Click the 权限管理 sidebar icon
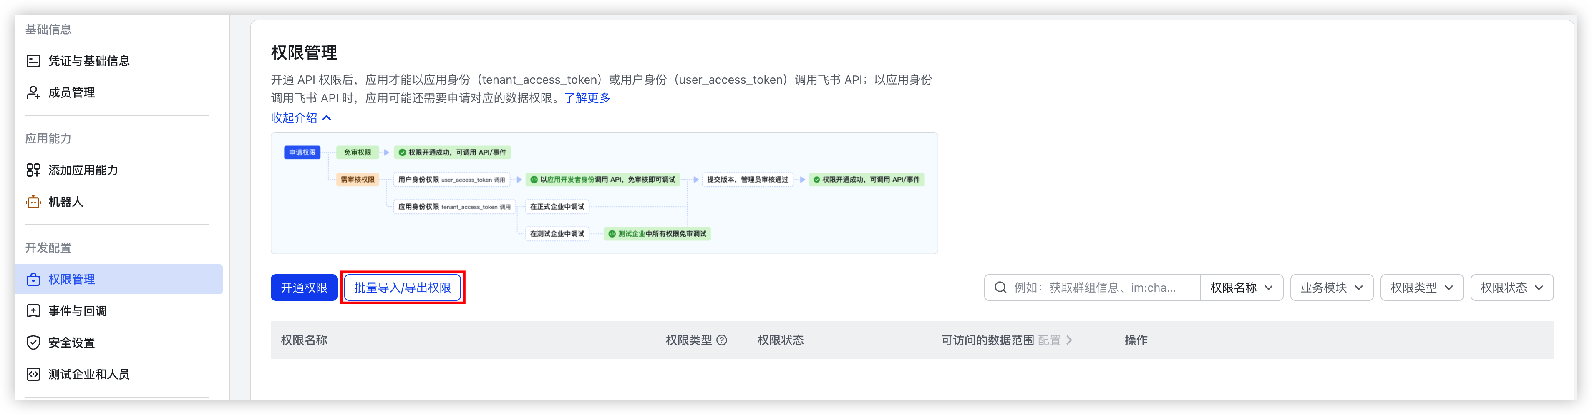Viewport: 1592px width, 415px height. 33,279
